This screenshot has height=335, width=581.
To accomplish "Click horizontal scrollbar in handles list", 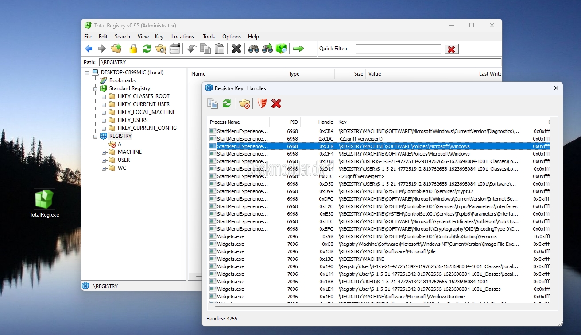I will coord(322,306).
